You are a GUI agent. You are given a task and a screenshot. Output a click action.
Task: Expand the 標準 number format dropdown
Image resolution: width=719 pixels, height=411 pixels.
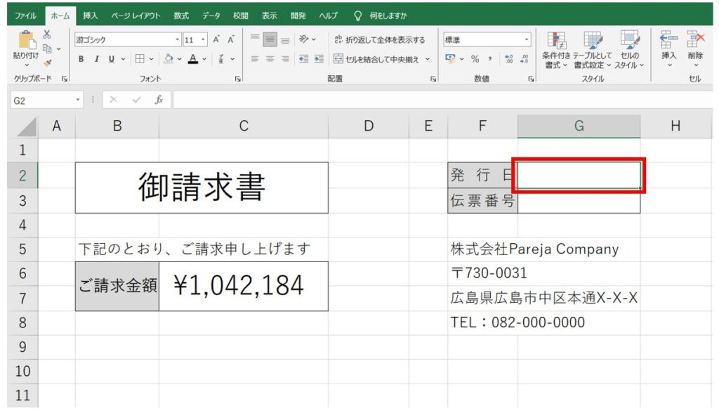pos(527,40)
